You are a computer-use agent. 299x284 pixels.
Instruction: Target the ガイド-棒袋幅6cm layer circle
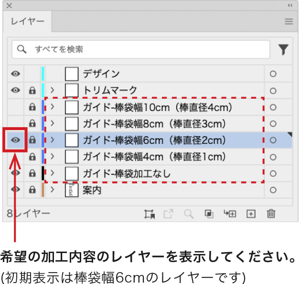(273, 140)
